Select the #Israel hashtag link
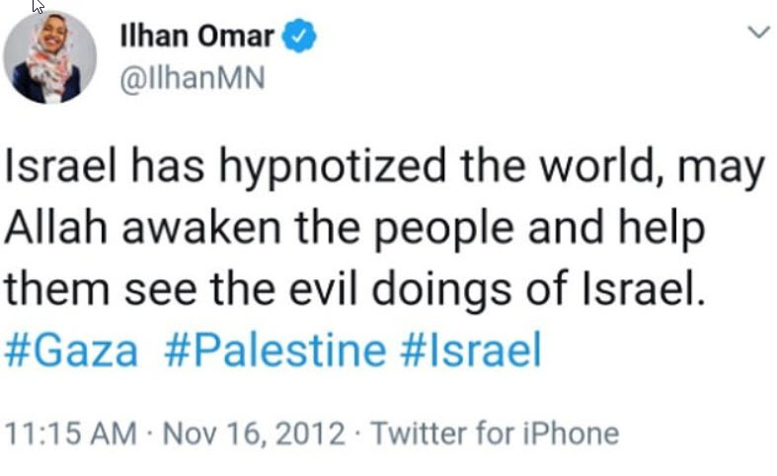 tap(470, 352)
